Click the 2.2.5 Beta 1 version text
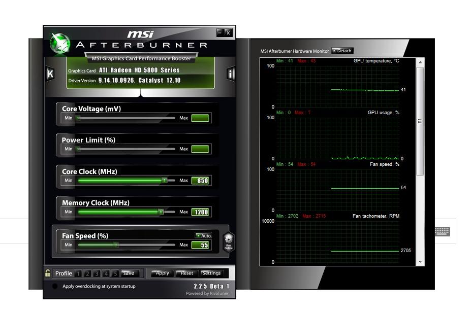Image resolution: width=471 pixels, height=311 pixels. pos(211,286)
